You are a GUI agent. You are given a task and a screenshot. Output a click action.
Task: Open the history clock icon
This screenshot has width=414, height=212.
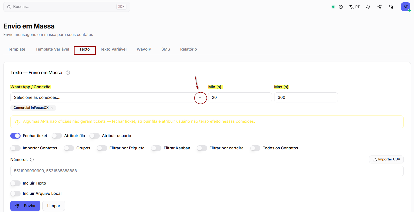coord(341,7)
